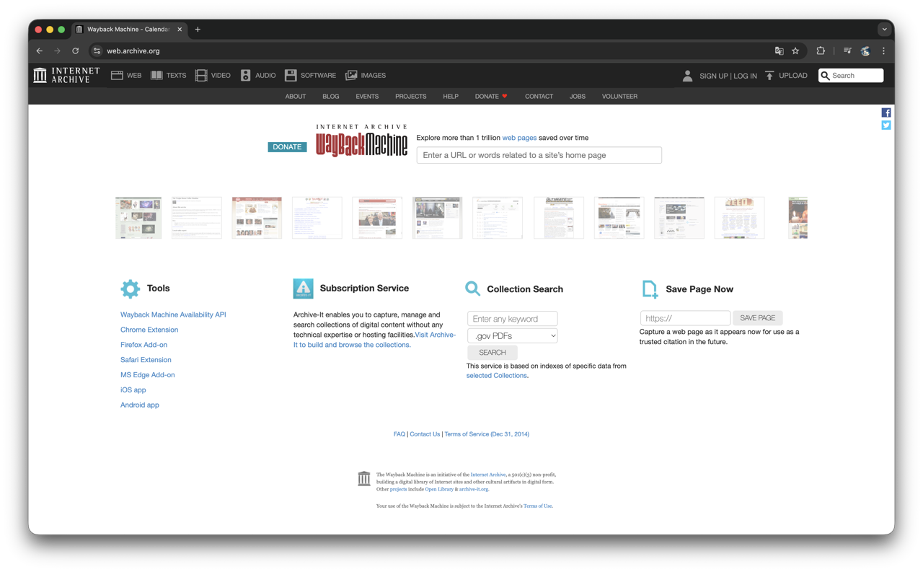This screenshot has height=572, width=923.
Task: Click the Wayback Machine logo
Action: (x=361, y=140)
